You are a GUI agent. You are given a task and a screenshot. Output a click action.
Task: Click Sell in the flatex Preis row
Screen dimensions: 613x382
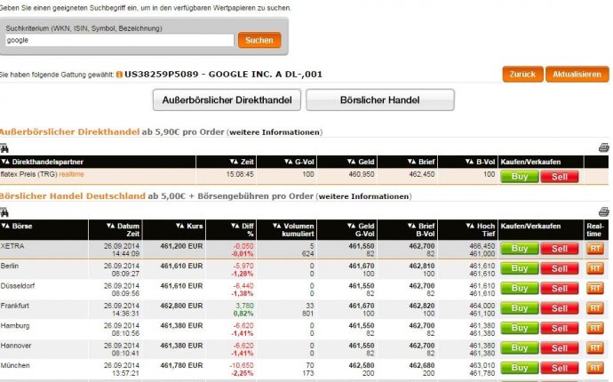[x=560, y=177]
